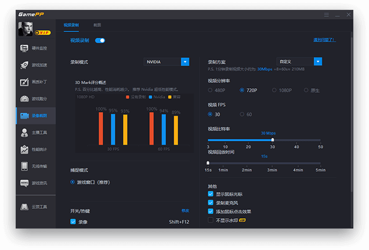Screen dimensions: 369x250
Task: Click the vertical scrollbar on right edge
Action: pyautogui.click(x=352, y=113)
